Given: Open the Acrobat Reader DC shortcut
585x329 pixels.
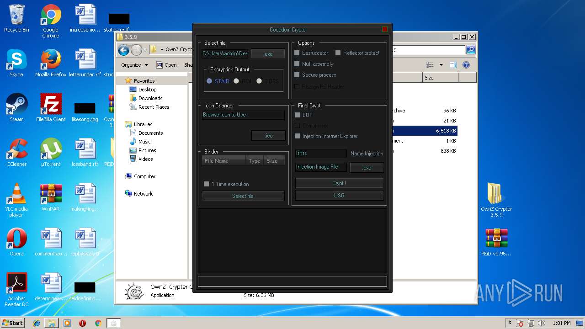Looking at the screenshot, I should (x=16, y=290).
